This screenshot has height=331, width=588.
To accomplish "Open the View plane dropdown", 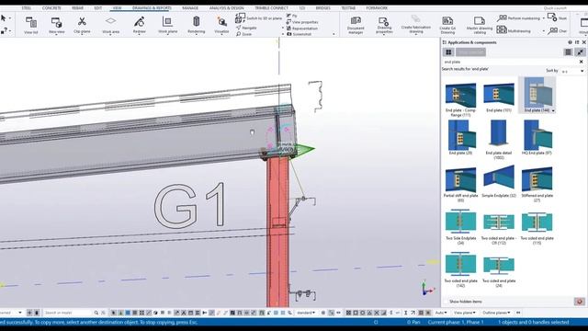I will pos(465,313).
